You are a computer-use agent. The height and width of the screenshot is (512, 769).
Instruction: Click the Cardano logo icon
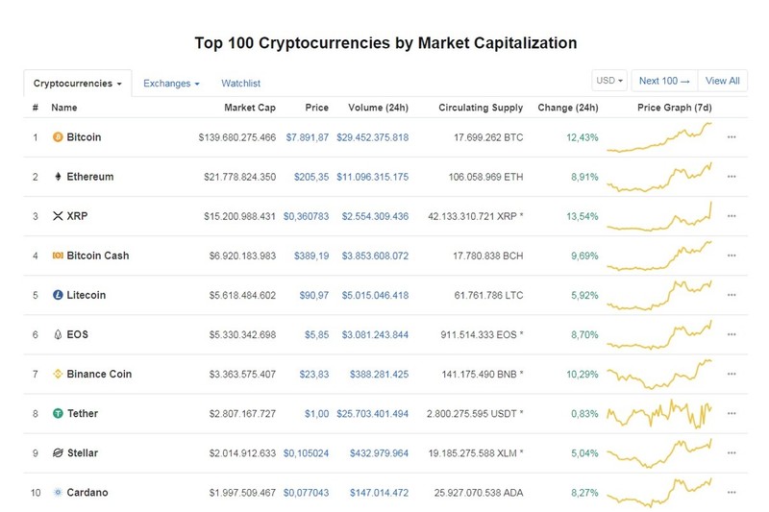(x=58, y=493)
